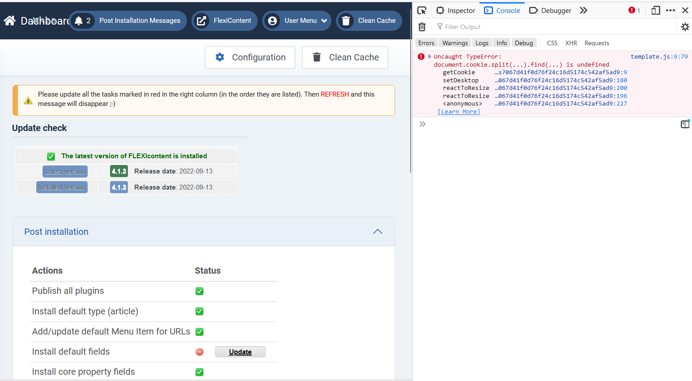Click Update for Install default fields

240,352
